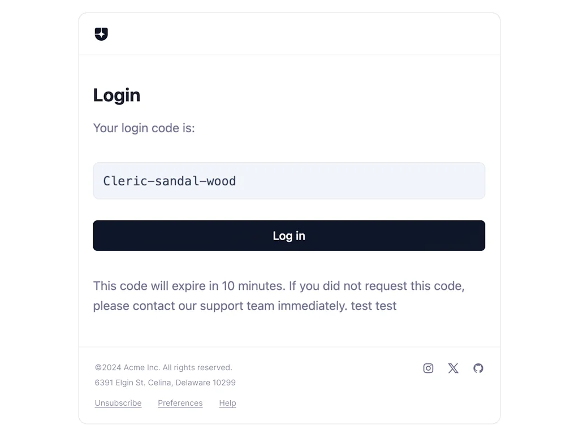
Task: Select the code text Cleric-sandal-wood
Action: (x=169, y=181)
